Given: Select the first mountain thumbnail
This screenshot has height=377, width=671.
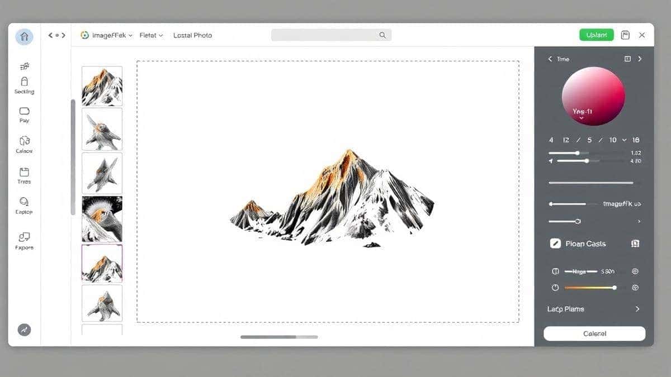Looking at the screenshot, I should point(102,86).
